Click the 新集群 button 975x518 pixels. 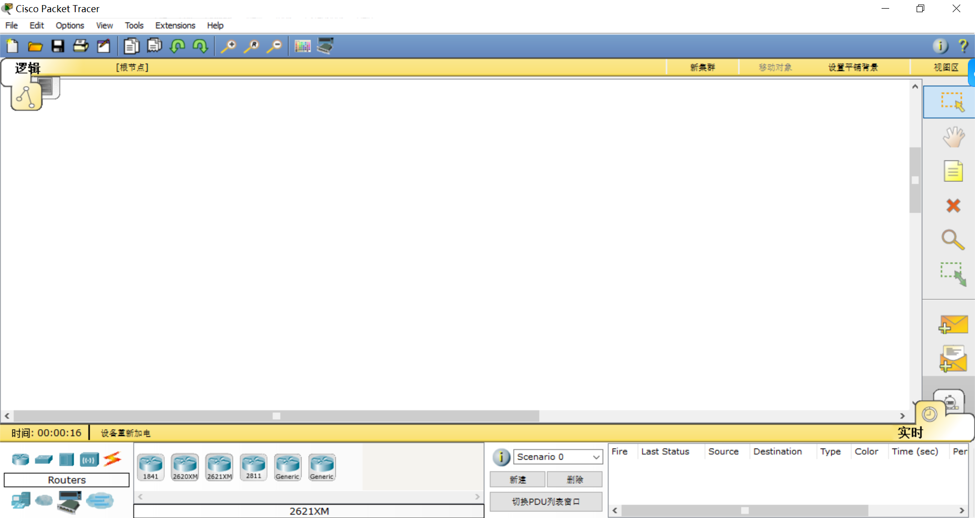point(702,68)
